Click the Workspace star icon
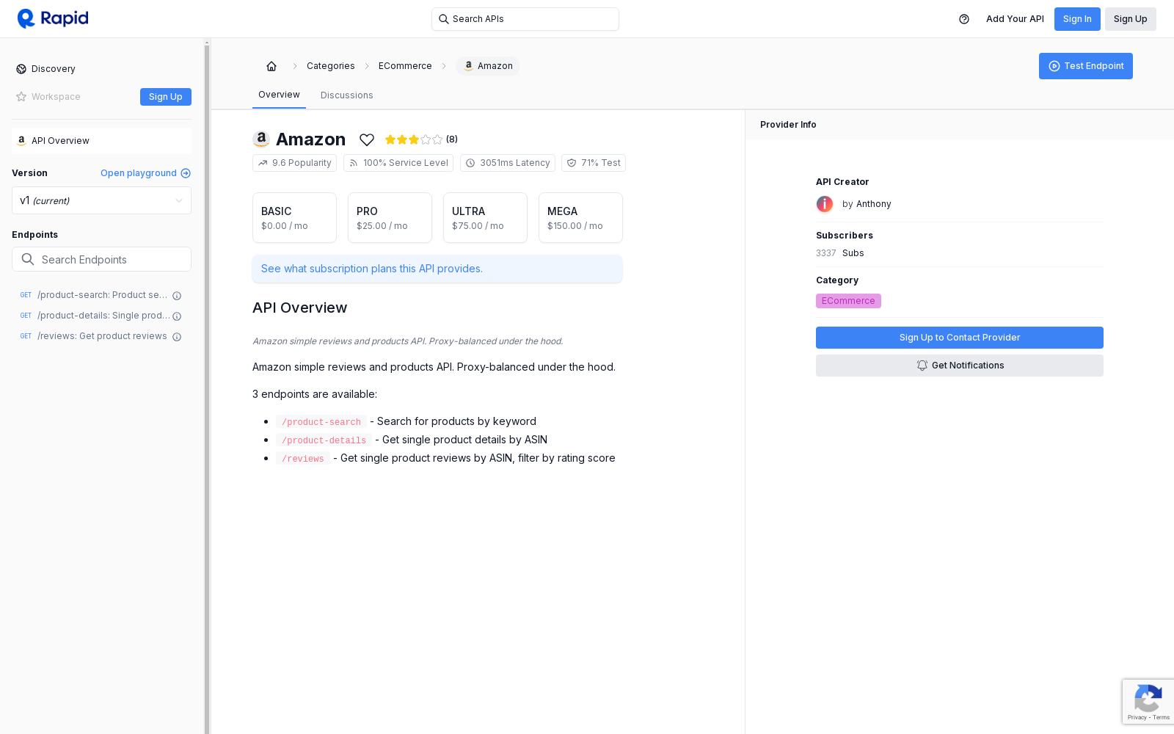 point(21,97)
